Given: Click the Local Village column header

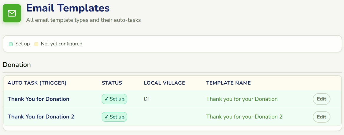Looking at the screenshot, I should pos(164,83).
